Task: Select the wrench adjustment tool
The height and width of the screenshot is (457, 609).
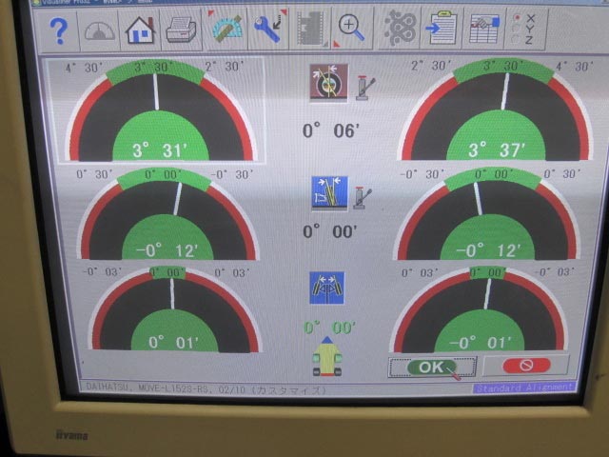Action: 267,30
